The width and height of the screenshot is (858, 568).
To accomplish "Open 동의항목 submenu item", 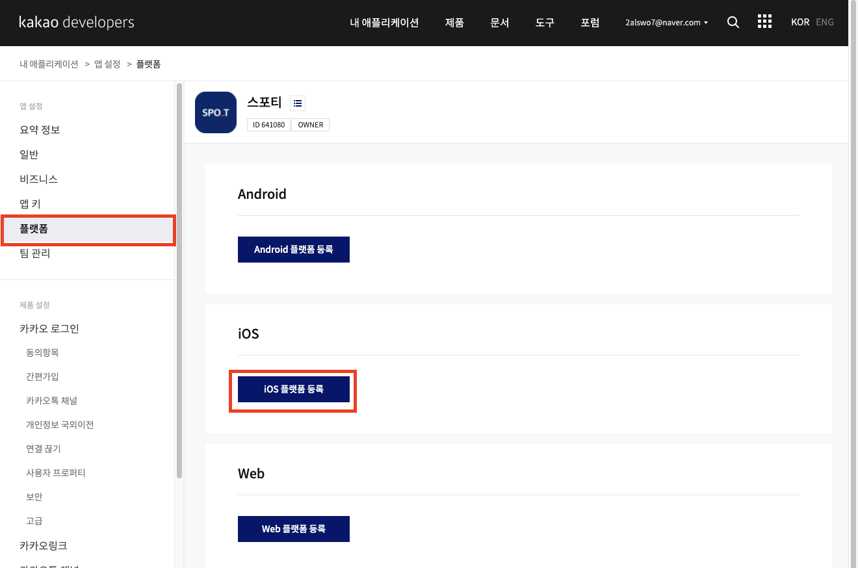I will [x=43, y=352].
